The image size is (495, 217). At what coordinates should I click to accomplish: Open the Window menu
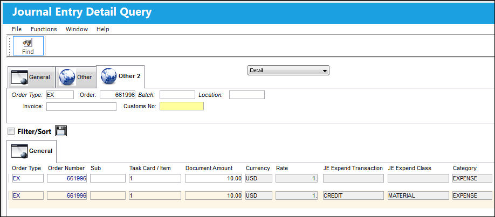tap(77, 29)
